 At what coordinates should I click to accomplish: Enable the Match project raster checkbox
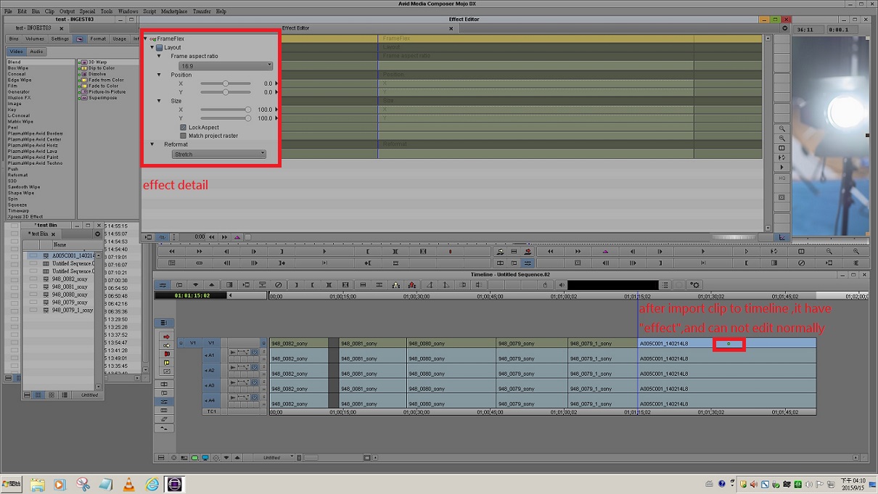point(183,136)
